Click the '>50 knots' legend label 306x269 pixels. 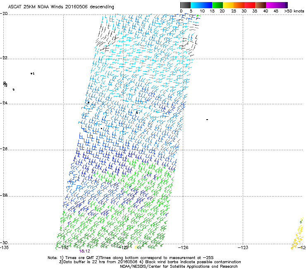(294, 11)
